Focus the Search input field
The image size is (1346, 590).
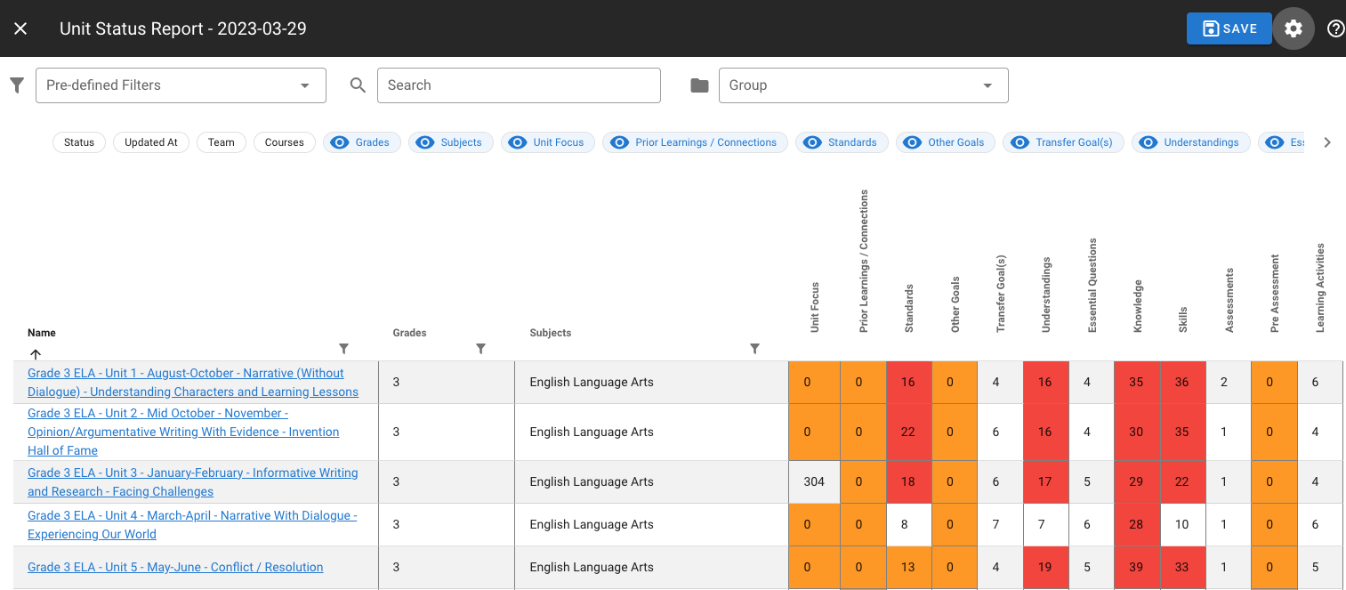[x=519, y=85]
